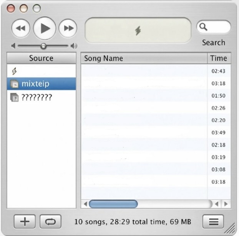Click the low volume speaker icon
The width and height of the screenshot is (239, 236).
[x=13, y=46]
